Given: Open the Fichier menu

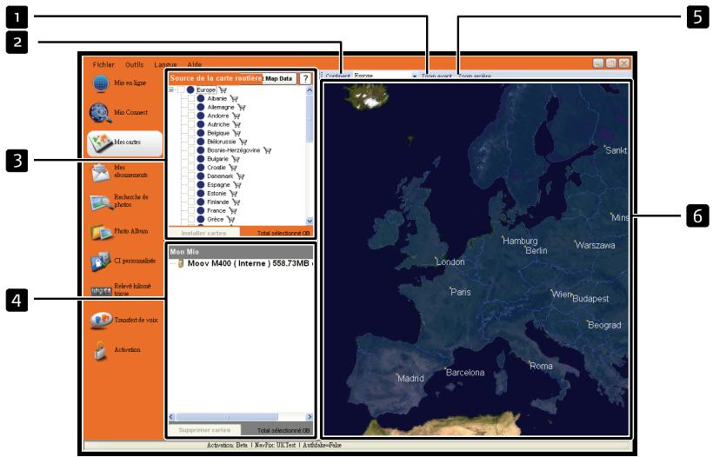Looking at the screenshot, I should tap(103, 64).
